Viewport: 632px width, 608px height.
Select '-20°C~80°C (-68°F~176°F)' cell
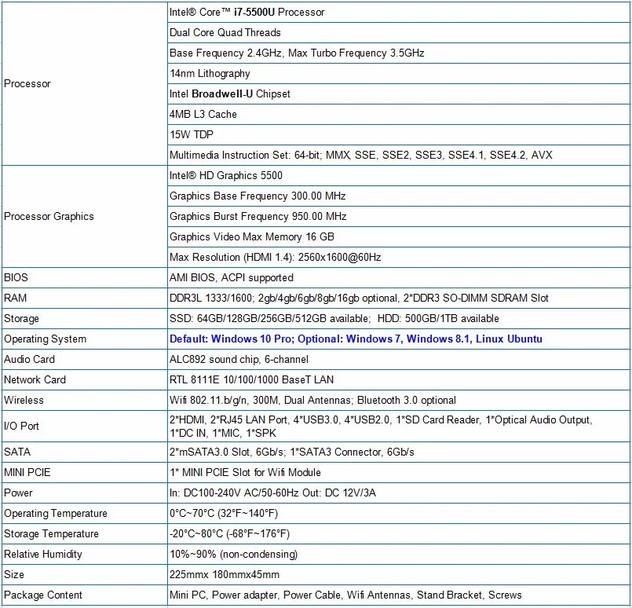pyautogui.click(x=399, y=534)
